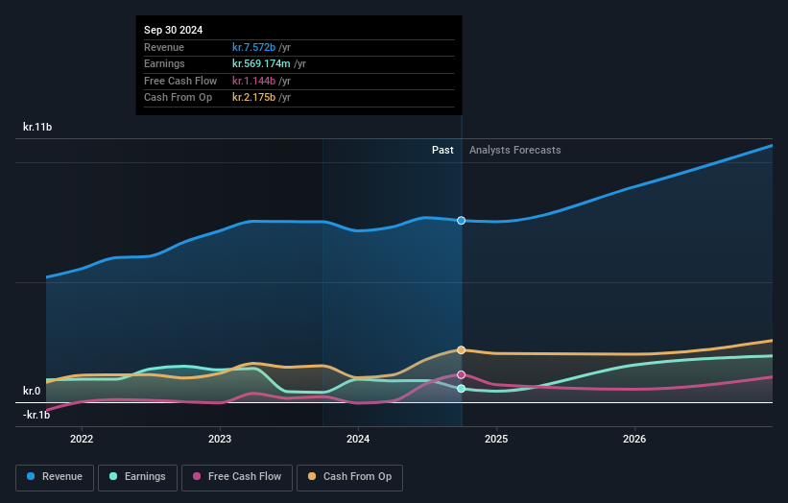Viewport: 788px width, 503px height.
Task: Click the -kr.1b y-axis label
Action: (36, 415)
